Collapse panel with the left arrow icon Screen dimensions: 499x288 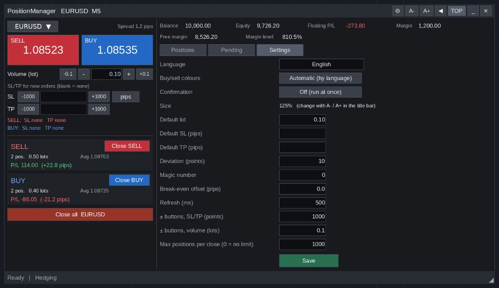[440, 11]
